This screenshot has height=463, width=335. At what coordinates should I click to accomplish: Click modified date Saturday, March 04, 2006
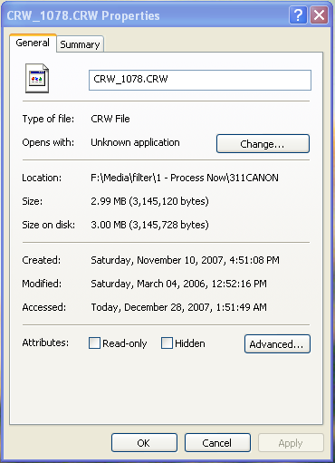pos(178,284)
